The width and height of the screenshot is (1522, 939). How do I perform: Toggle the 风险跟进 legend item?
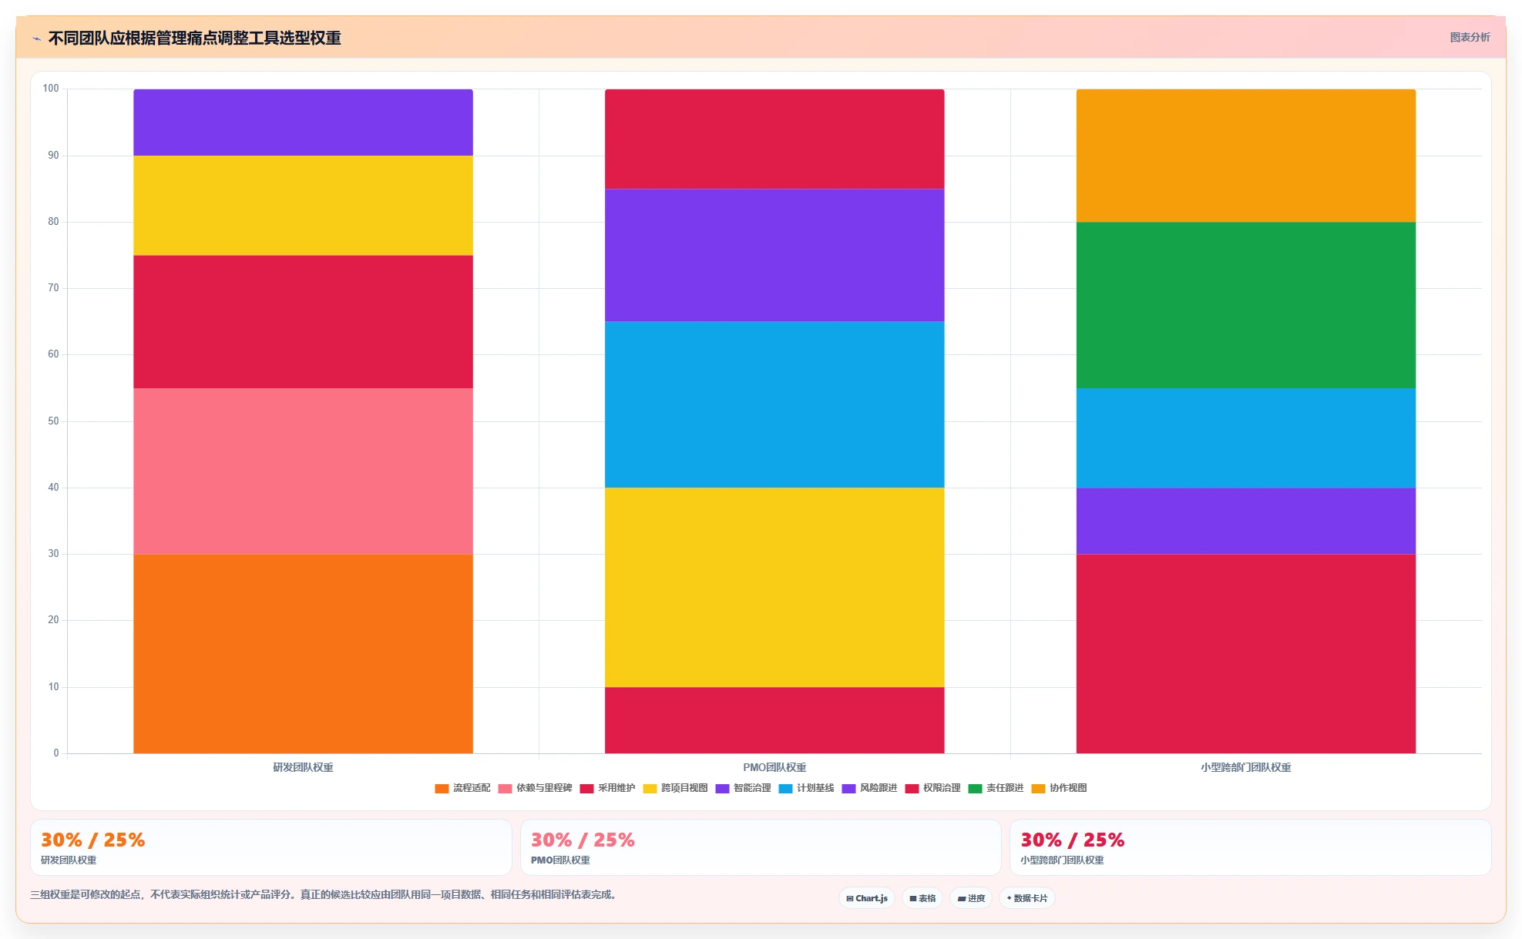coord(869,788)
